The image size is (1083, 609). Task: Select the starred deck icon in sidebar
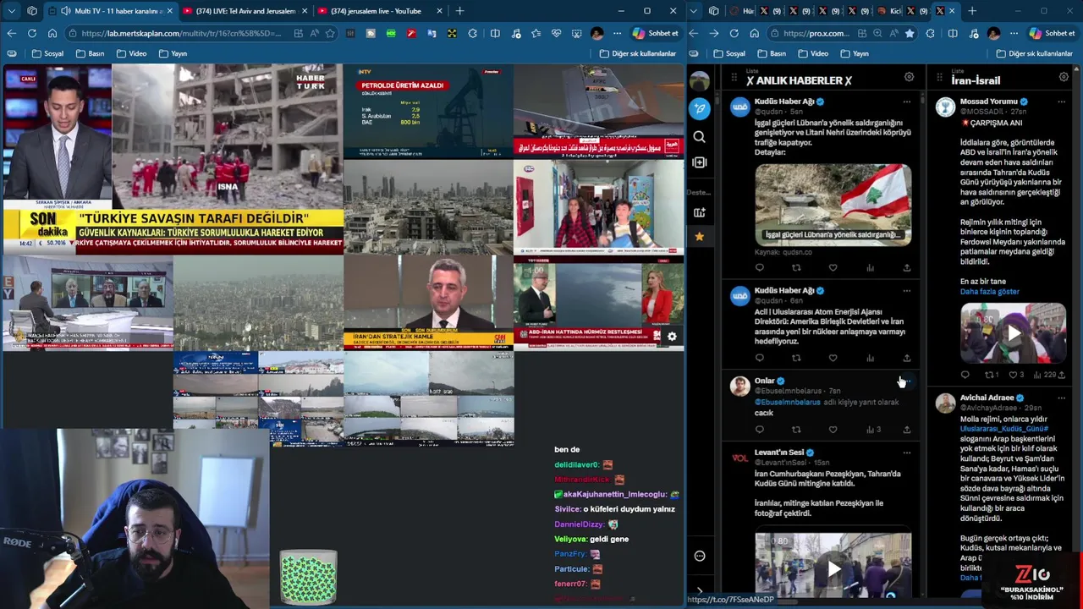699,237
